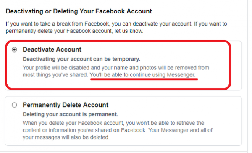The width and height of the screenshot is (252, 153).
Task: Click the 'permanently delete your Facebook account, let us know' line
Action: tap(74, 31)
